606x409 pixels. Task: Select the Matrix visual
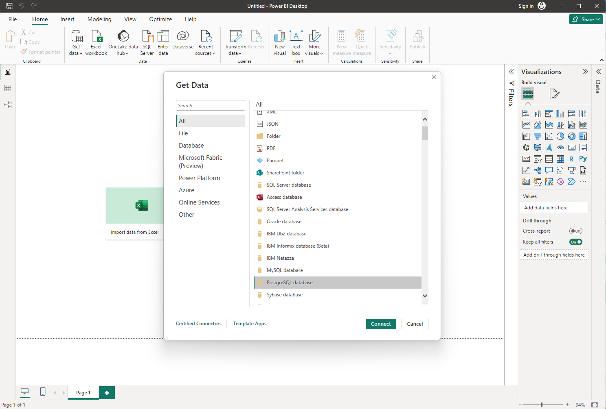pyautogui.click(x=560, y=159)
